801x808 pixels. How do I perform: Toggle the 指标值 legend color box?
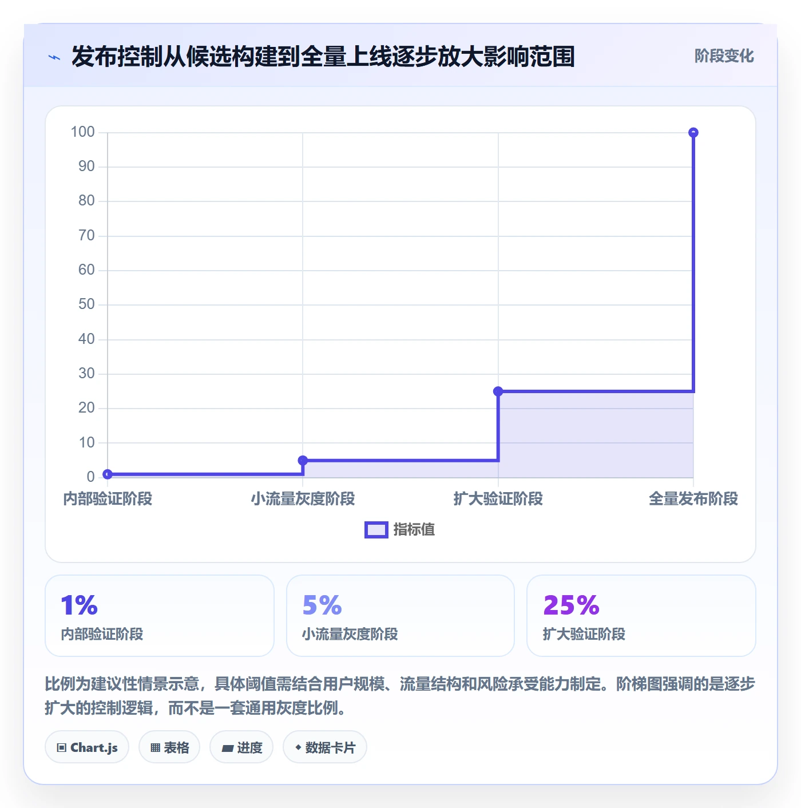[x=376, y=530]
